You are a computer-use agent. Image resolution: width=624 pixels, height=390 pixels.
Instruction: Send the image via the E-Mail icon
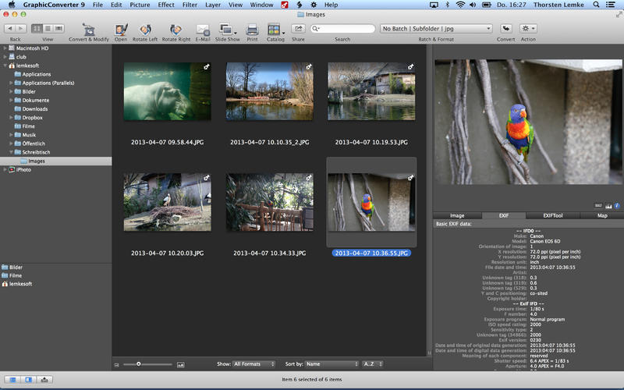point(203,29)
